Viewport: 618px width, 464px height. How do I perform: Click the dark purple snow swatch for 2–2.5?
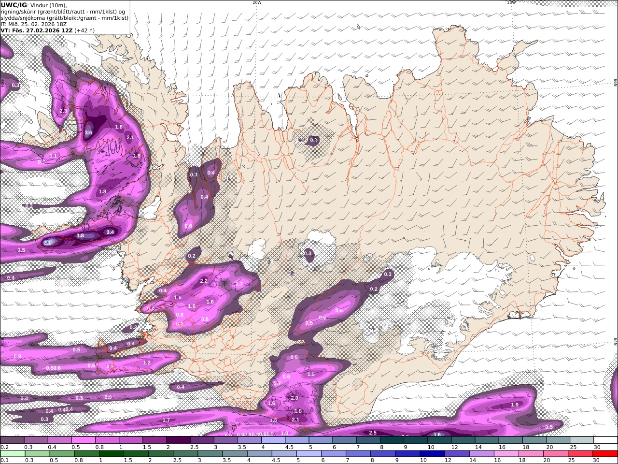coord(178,440)
